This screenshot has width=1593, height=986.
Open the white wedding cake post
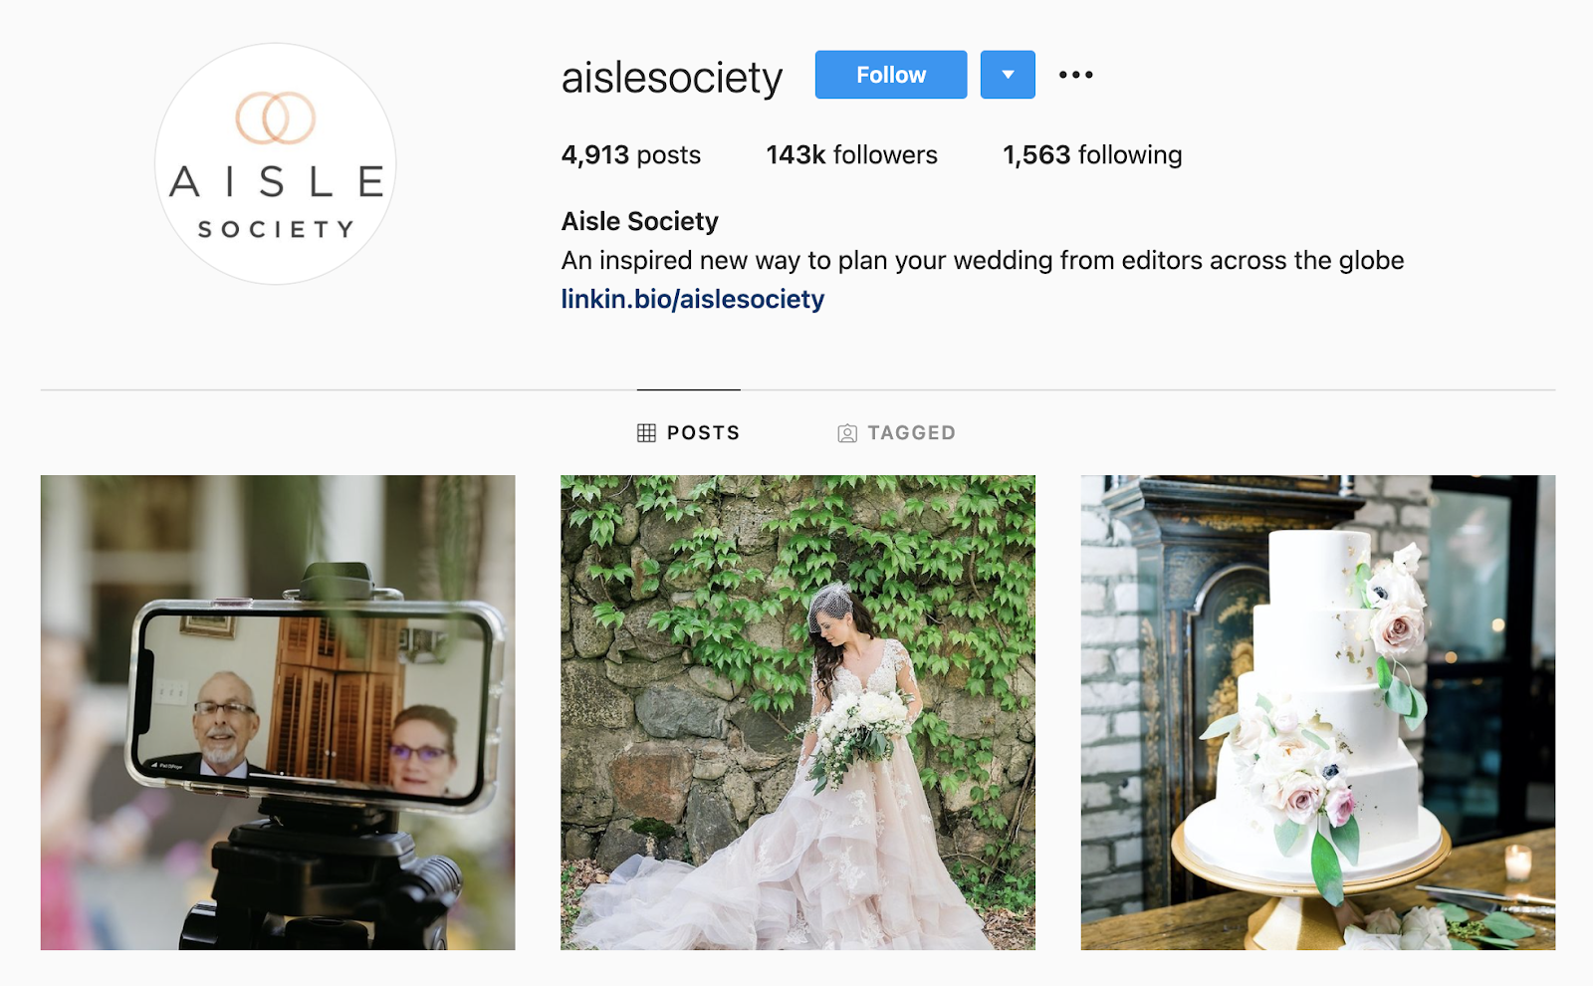point(1318,712)
